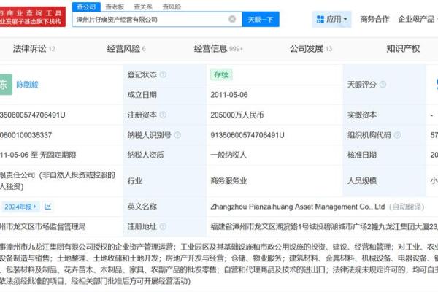This screenshot has height=292, width=438.
Task: Click the help icon beside 纳税人识别号
Action: [x=178, y=135]
